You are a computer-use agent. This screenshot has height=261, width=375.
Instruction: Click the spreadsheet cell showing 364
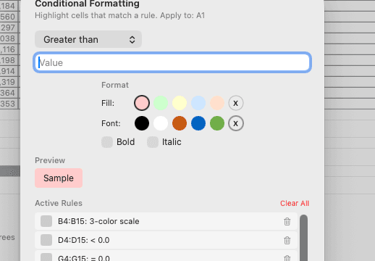9,93
